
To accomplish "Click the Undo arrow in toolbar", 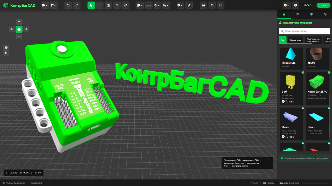I will point(68,5).
